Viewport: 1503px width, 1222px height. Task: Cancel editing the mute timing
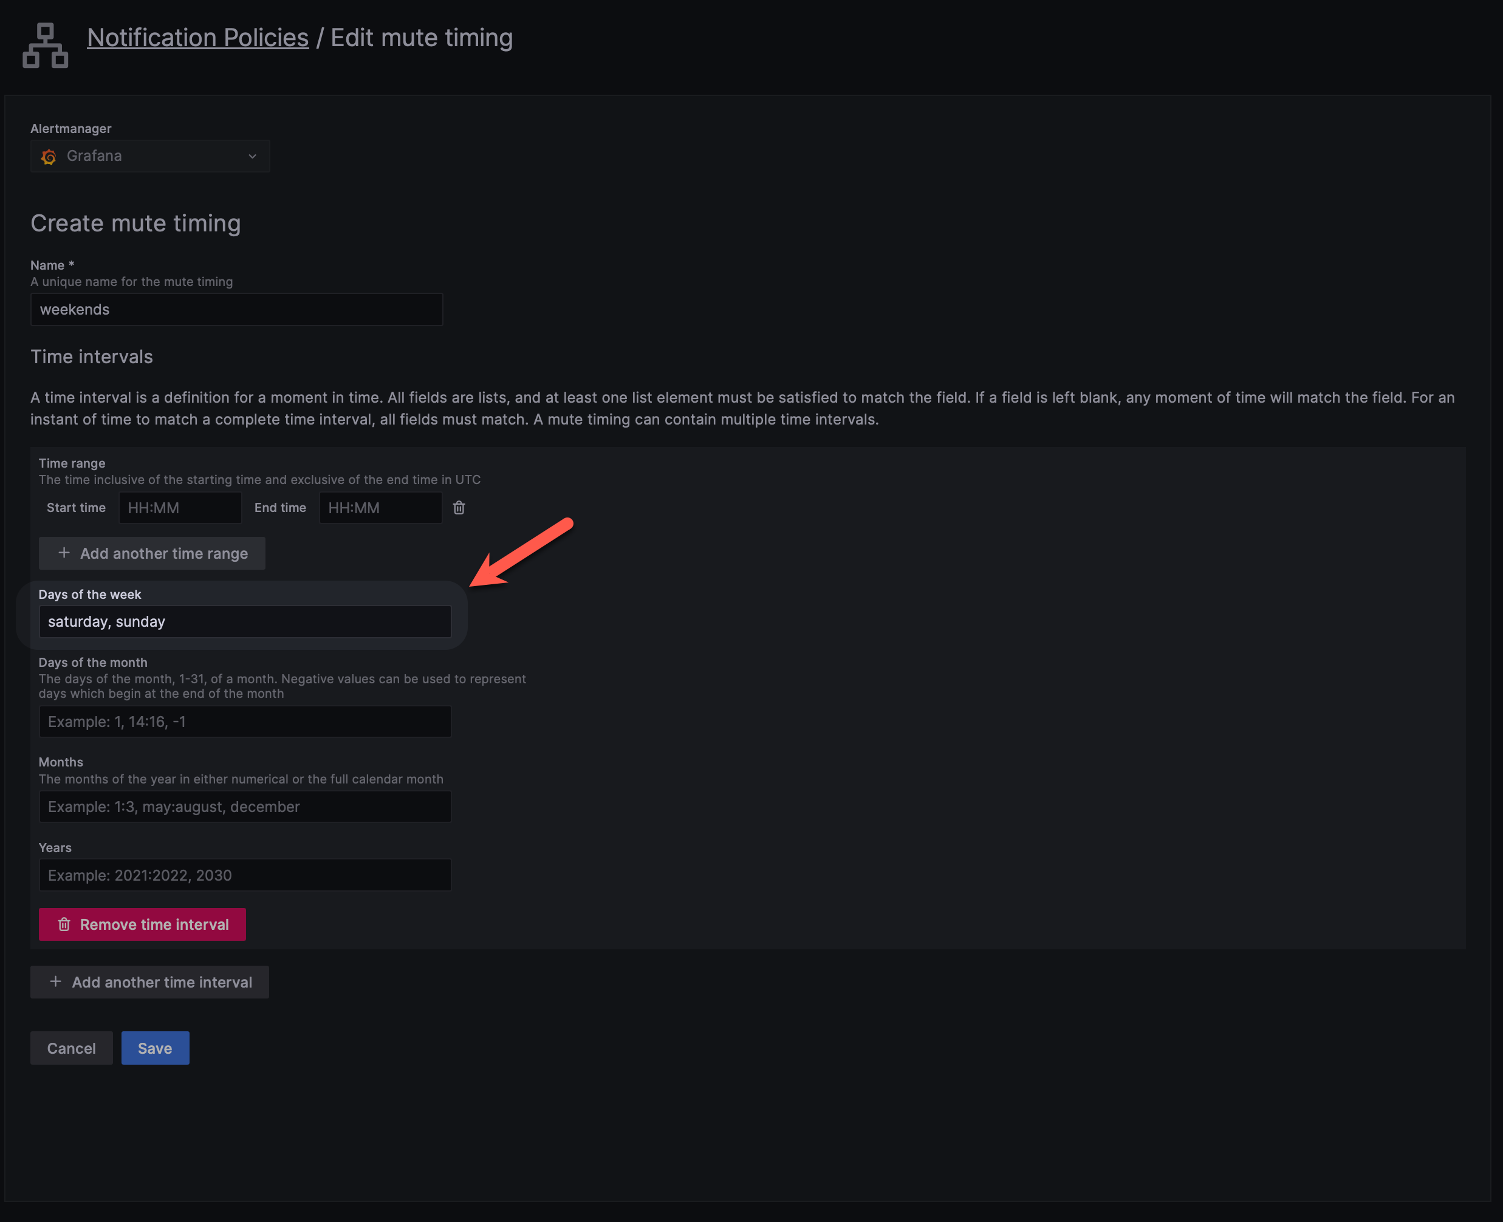coord(71,1048)
